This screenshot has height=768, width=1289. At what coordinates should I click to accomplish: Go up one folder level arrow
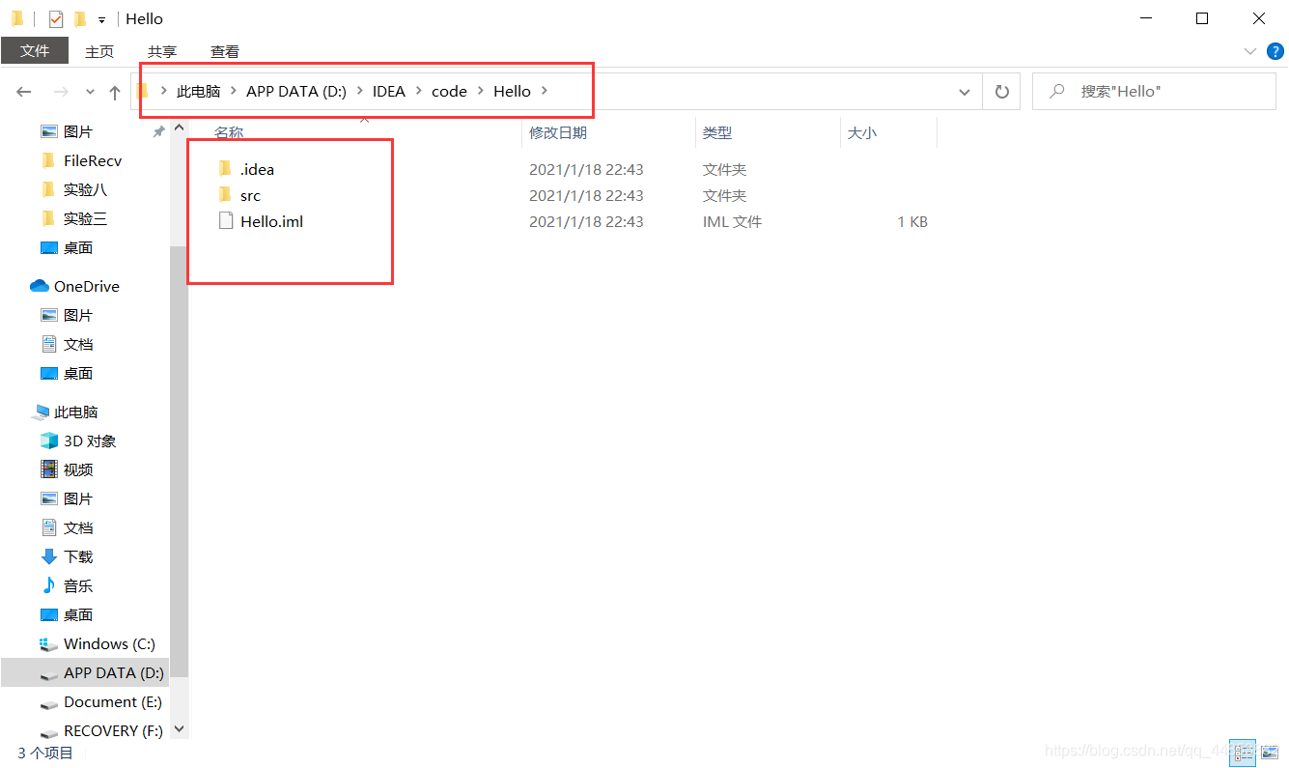115,92
